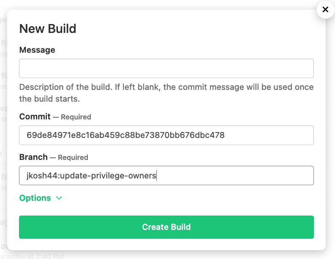
Task: Click the dimmed page left of the dialog
Action: 3,128
